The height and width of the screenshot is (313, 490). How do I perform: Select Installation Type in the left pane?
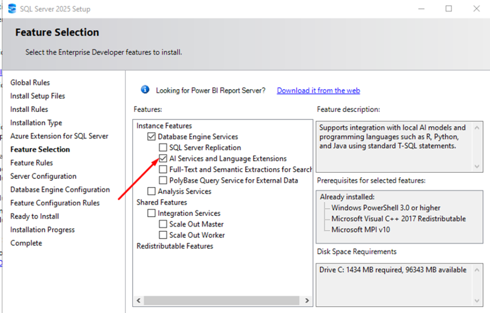point(36,123)
